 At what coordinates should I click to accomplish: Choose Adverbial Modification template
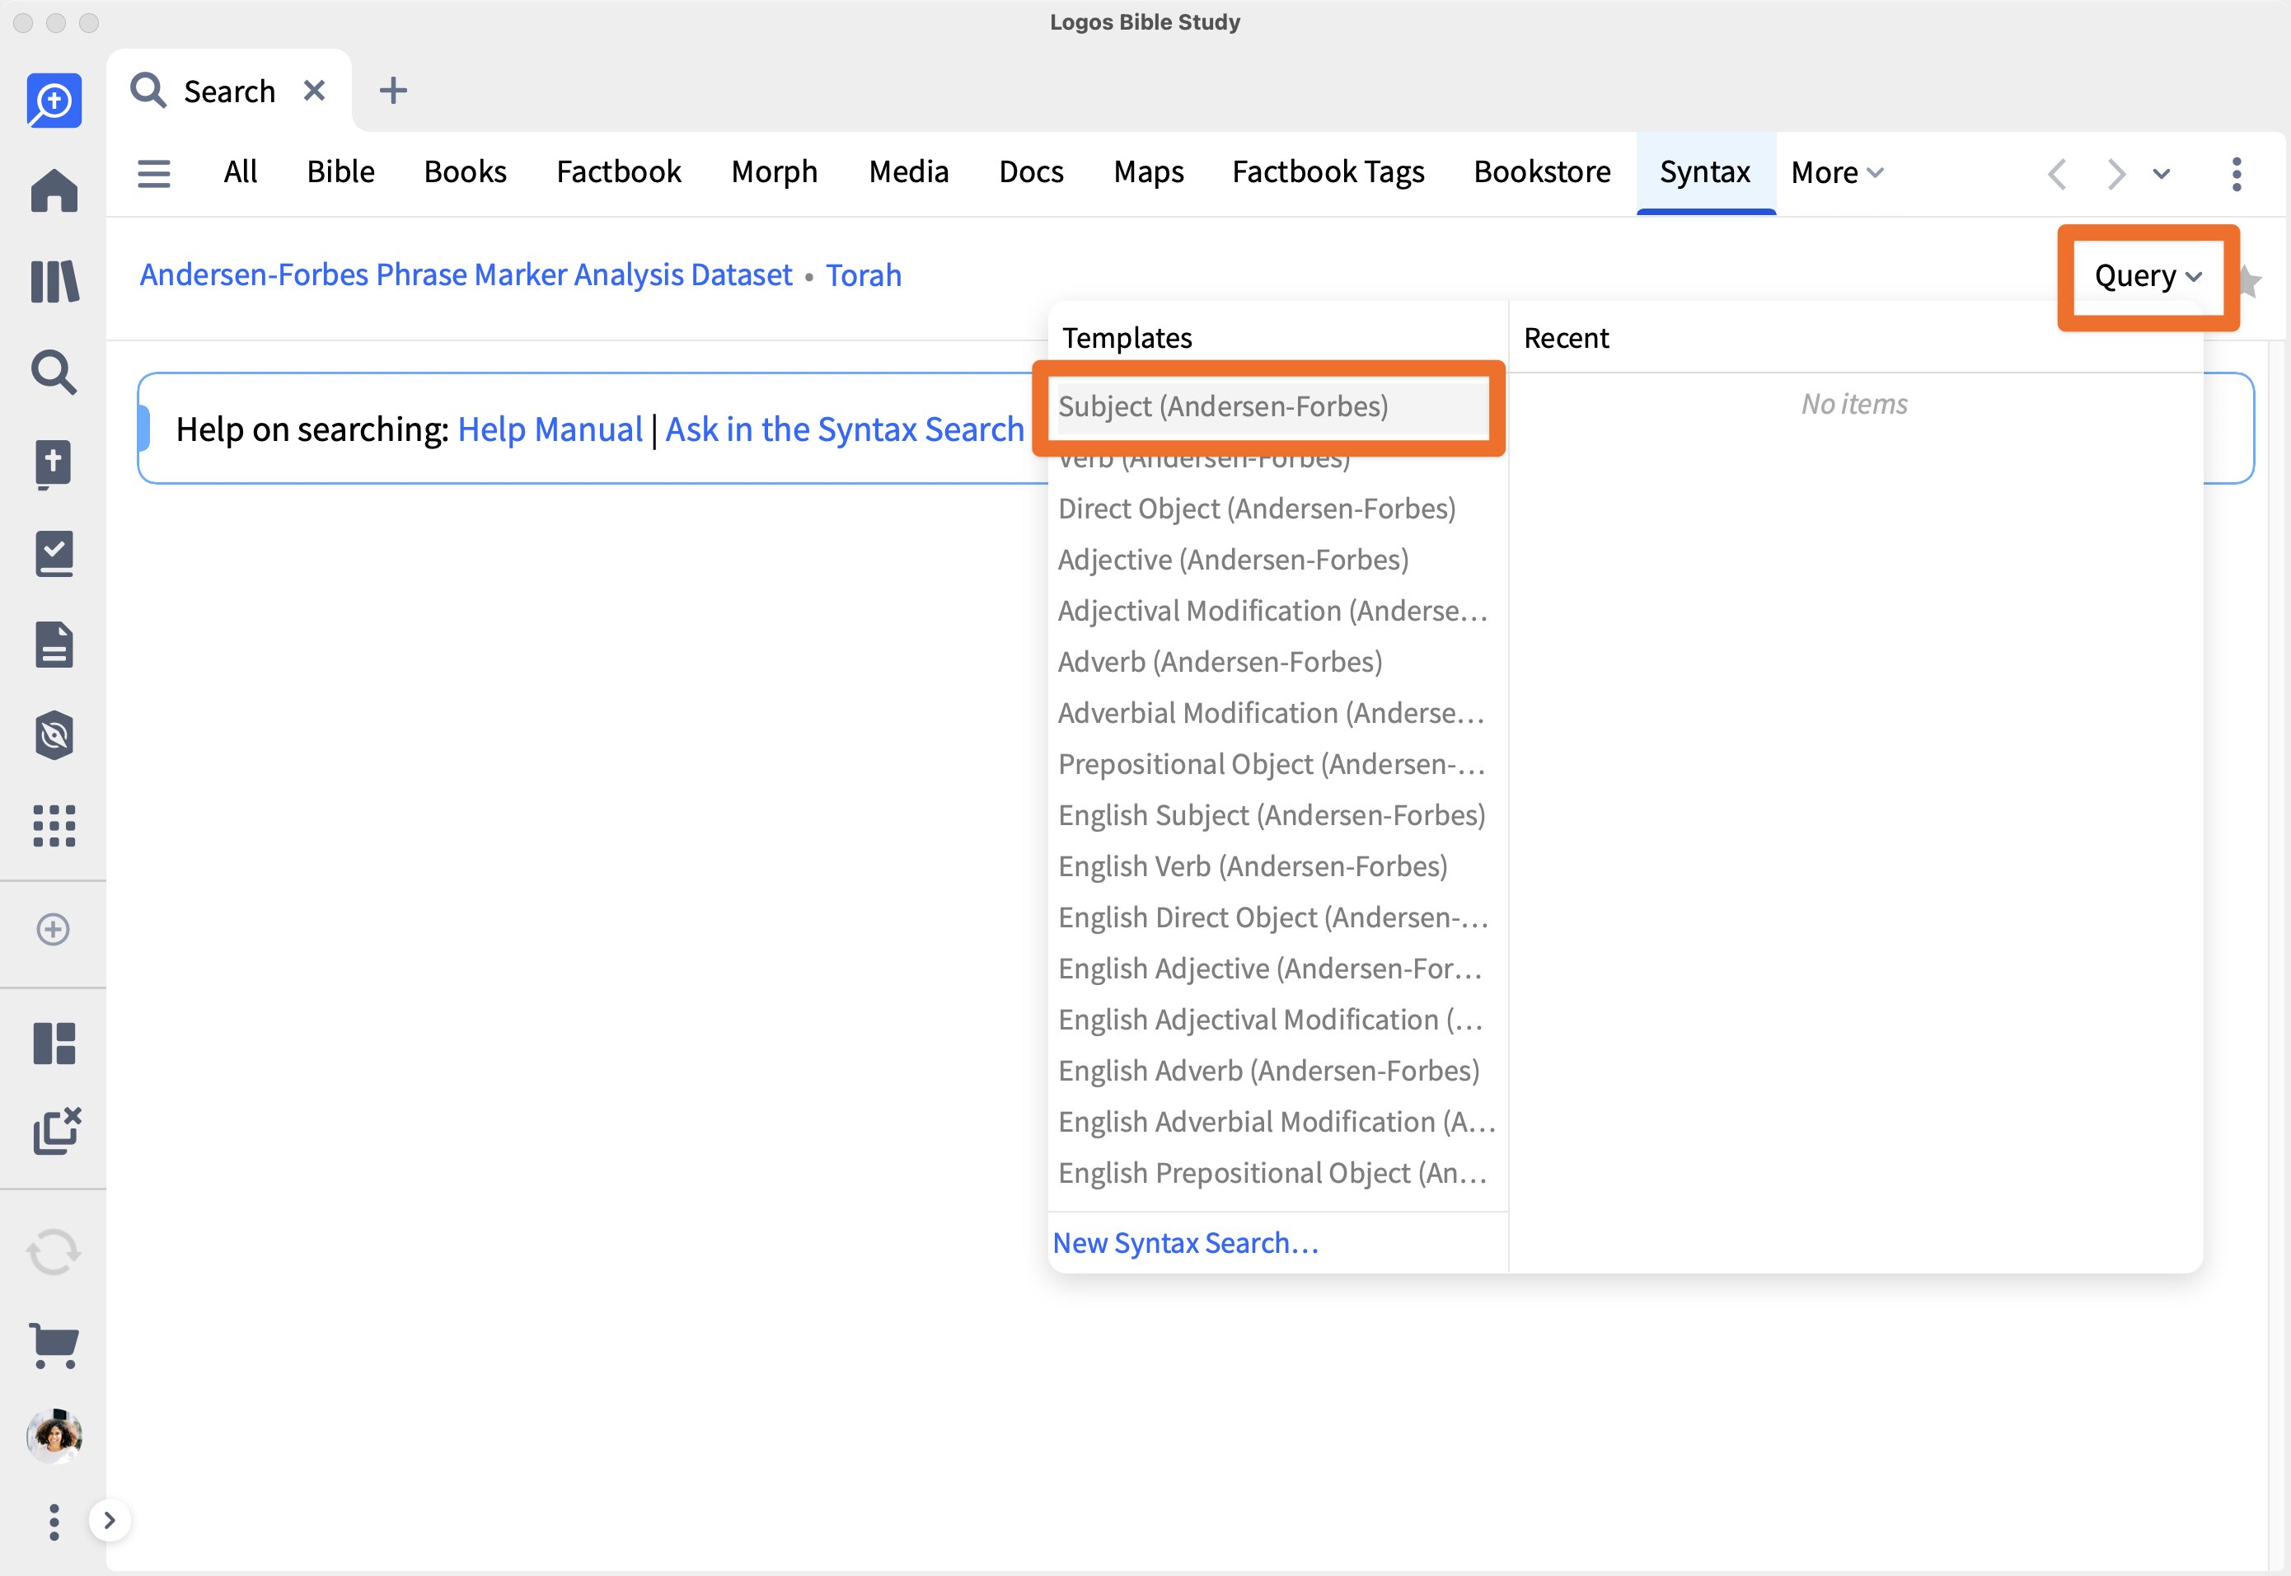click(x=1272, y=713)
